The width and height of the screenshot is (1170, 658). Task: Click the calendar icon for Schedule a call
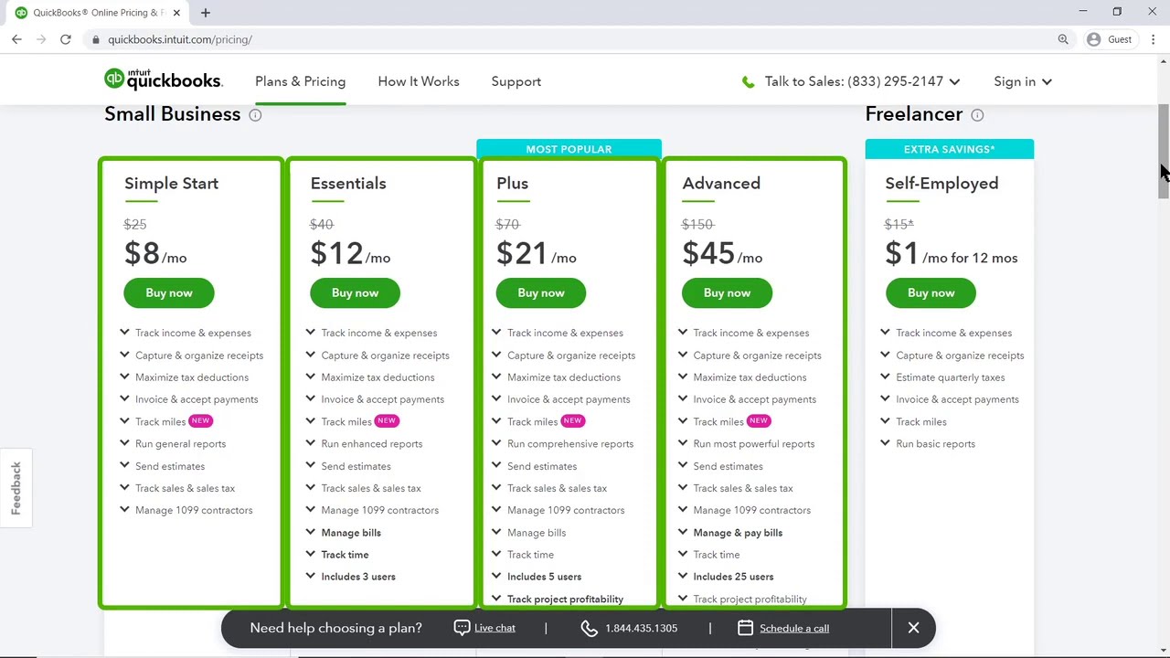pos(745,628)
